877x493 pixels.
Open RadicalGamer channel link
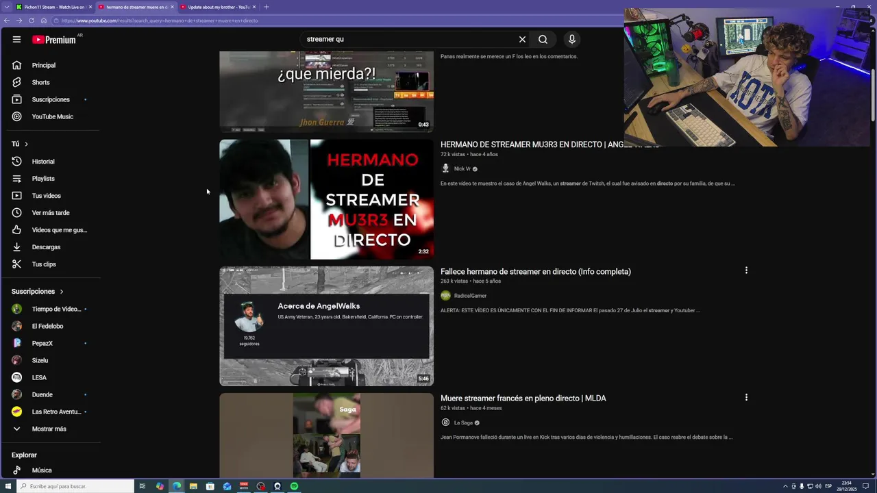(470, 296)
